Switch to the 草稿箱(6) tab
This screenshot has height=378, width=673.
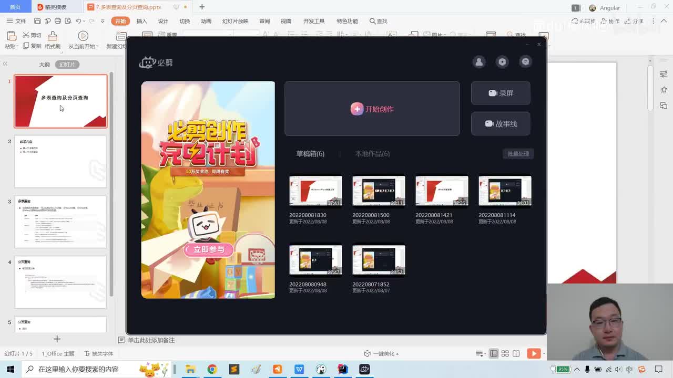310,154
